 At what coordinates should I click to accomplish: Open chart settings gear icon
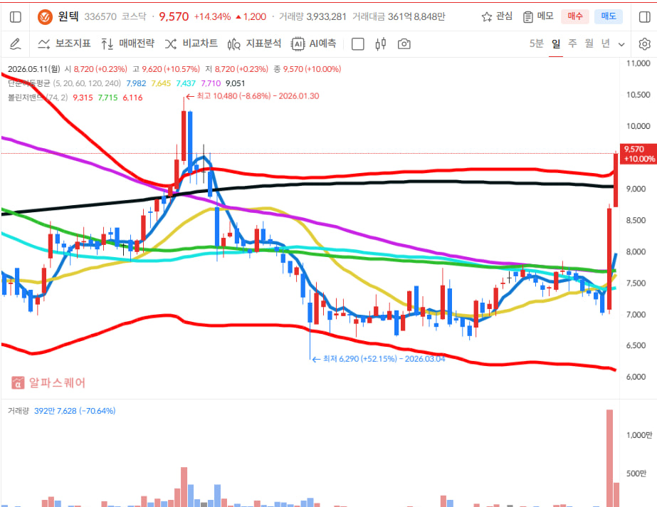644,44
